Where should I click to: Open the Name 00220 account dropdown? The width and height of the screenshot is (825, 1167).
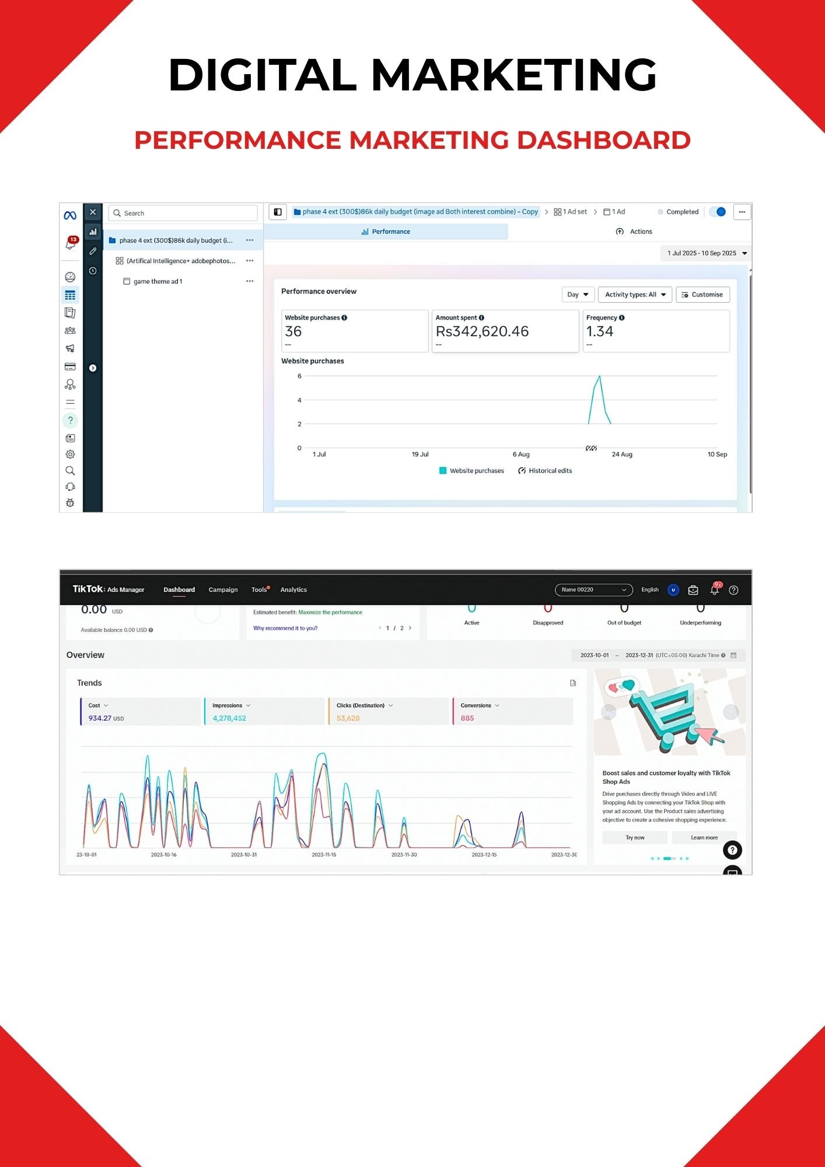click(x=593, y=590)
